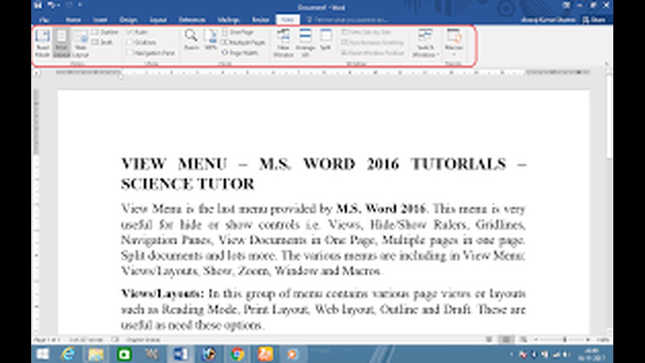Fit document to Page Width
The image size is (645, 363).
tap(240, 52)
